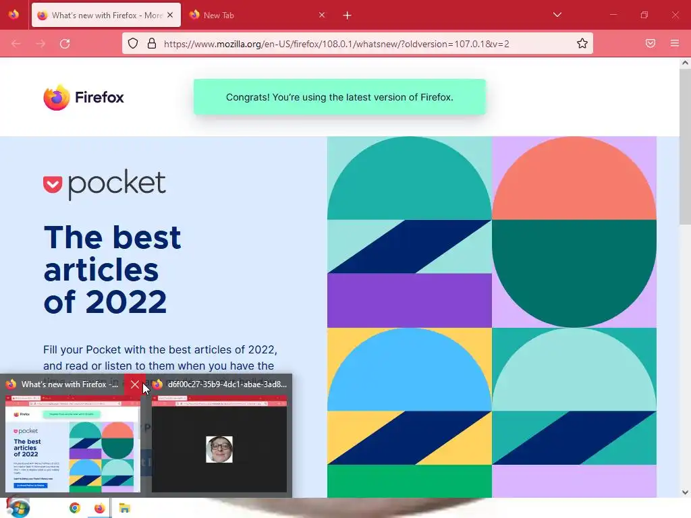Reload the current page
The image size is (691, 518).
pos(65,44)
